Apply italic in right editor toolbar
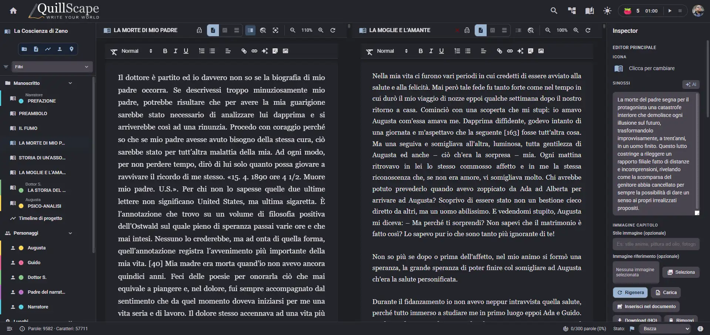Image resolution: width=710 pixels, height=335 pixels. [431, 51]
